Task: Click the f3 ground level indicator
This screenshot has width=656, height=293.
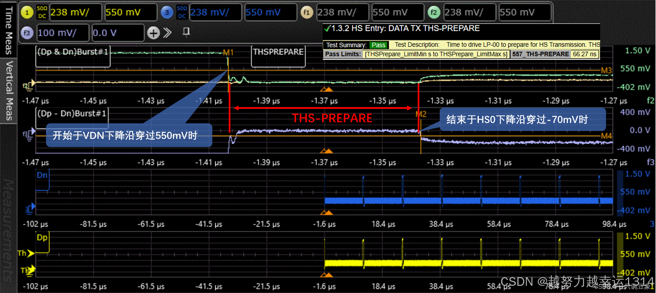Action: 29,134
